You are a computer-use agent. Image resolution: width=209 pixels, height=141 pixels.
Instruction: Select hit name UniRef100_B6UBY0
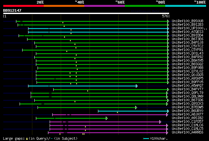point(187,111)
